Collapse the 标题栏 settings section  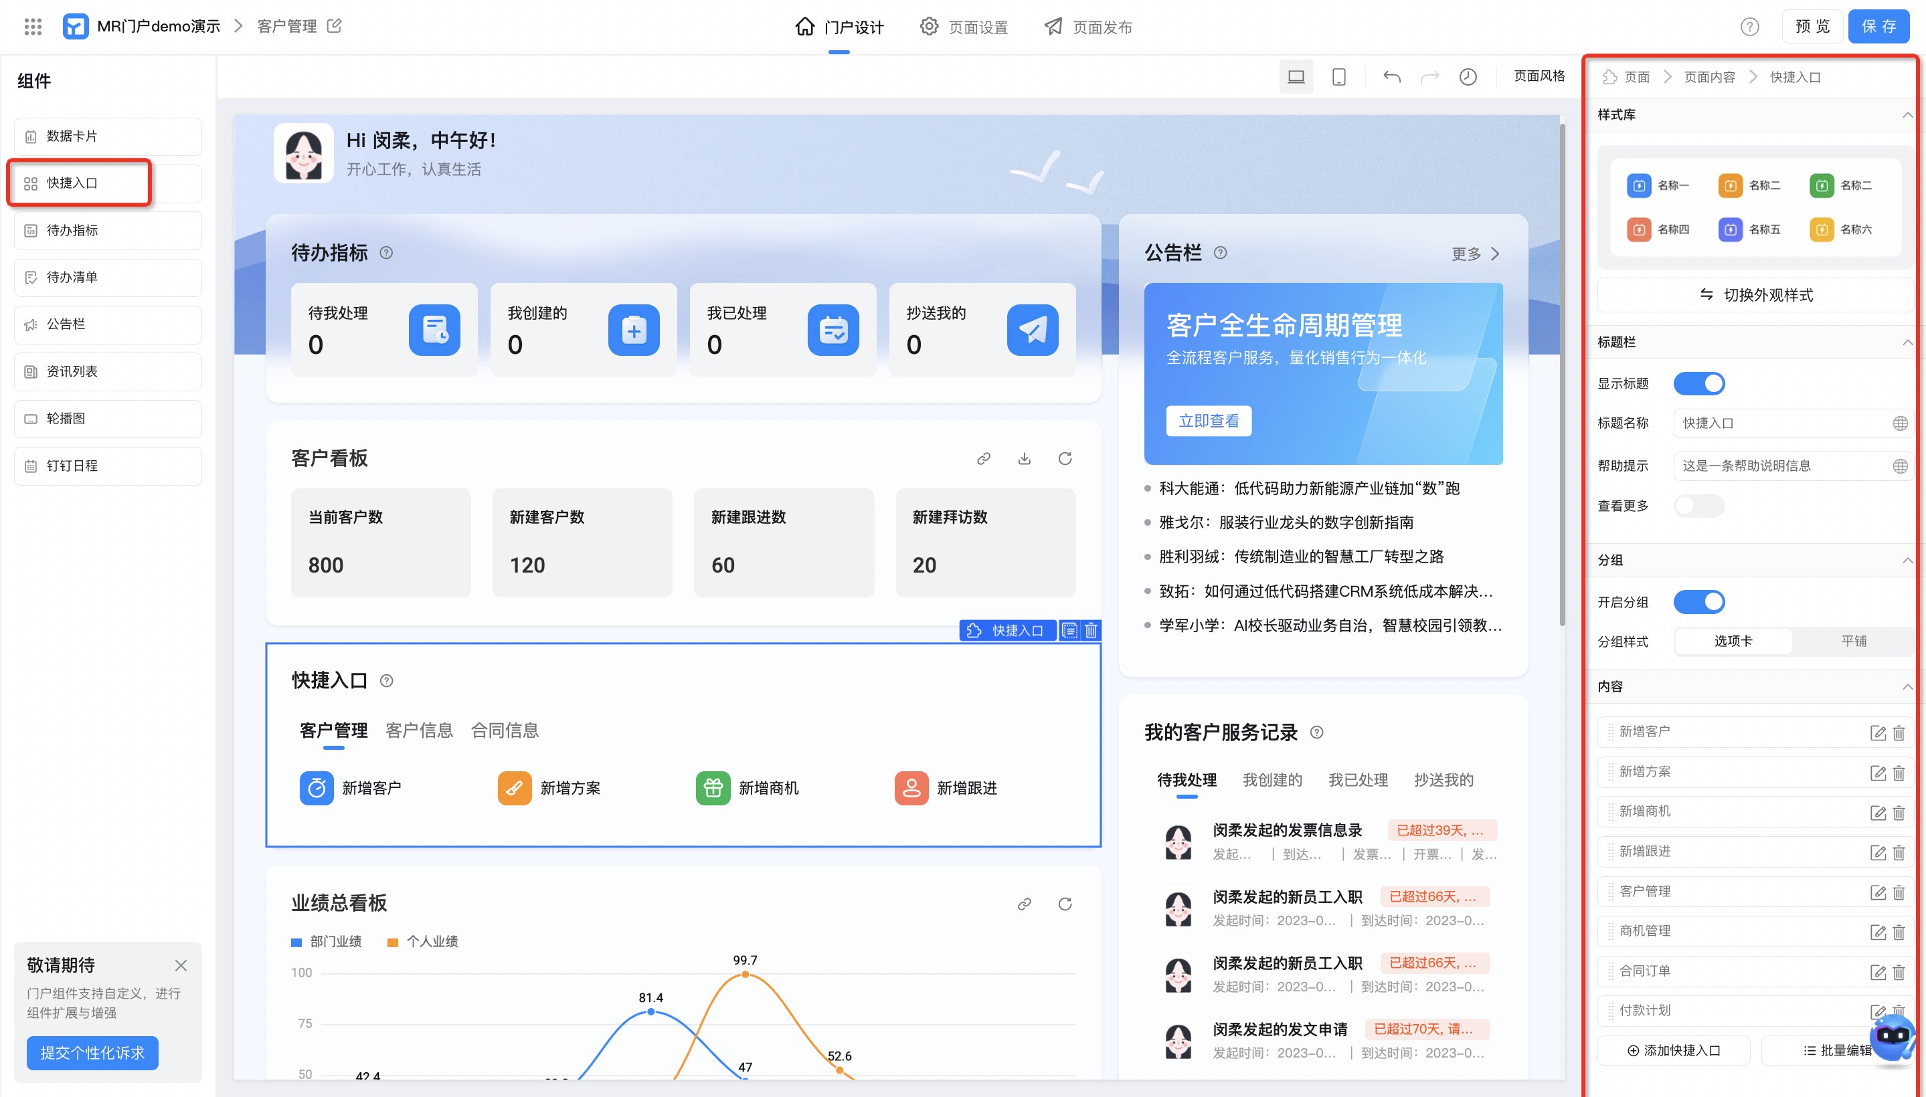click(1907, 342)
